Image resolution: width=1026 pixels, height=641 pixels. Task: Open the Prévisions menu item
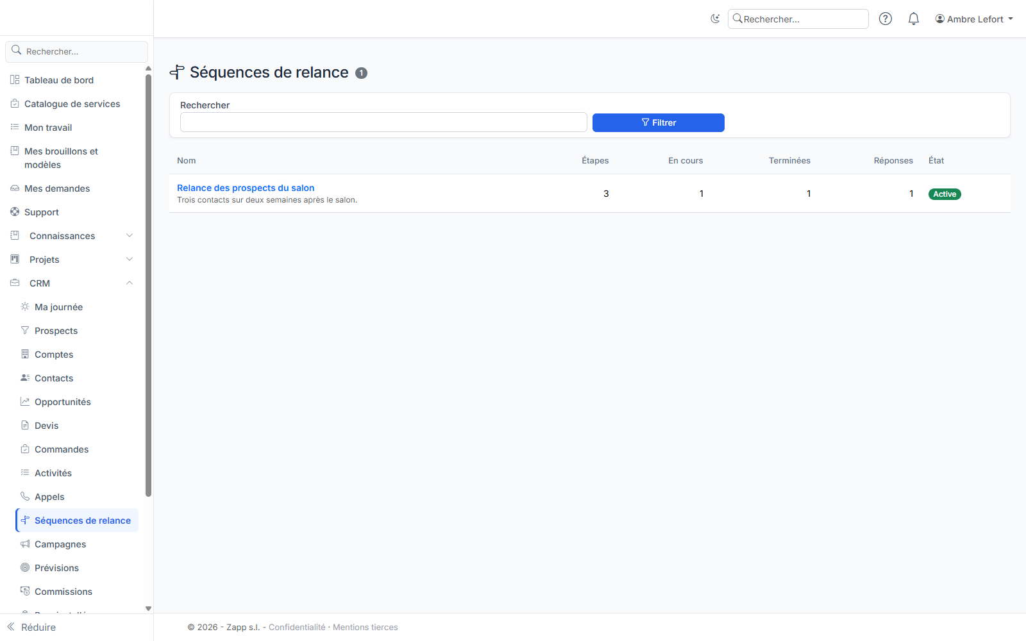(x=77, y=568)
